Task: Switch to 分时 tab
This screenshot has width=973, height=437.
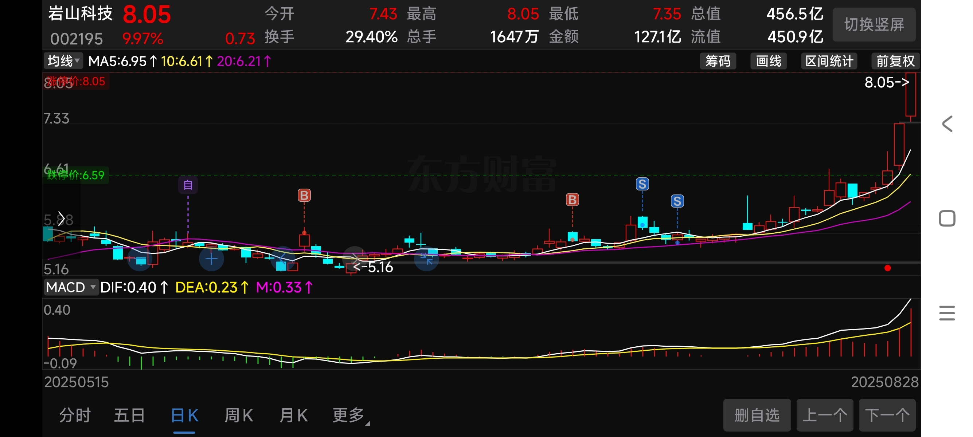Action: (x=75, y=415)
